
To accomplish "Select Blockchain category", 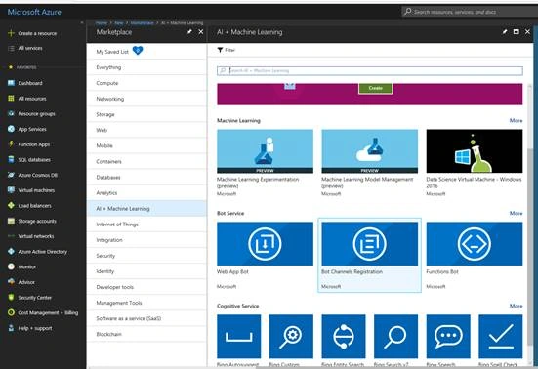I will pos(146,334).
